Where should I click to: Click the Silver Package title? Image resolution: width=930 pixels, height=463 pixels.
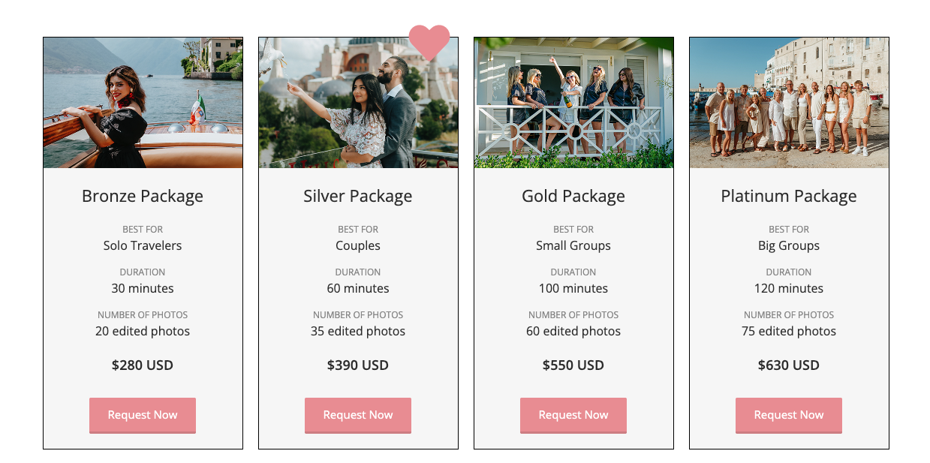(358, 197)
